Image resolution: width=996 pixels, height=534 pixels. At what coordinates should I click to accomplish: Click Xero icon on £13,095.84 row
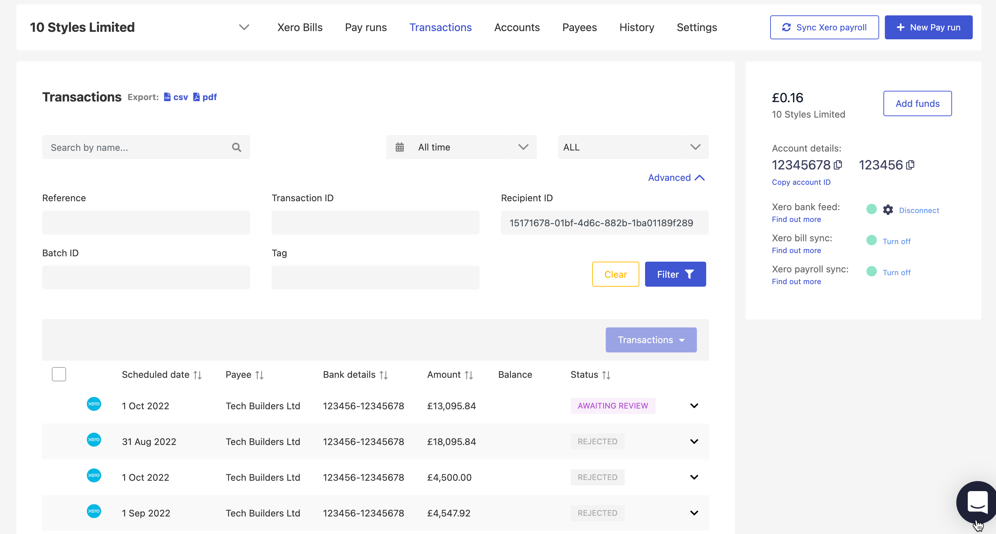(94, 404)
